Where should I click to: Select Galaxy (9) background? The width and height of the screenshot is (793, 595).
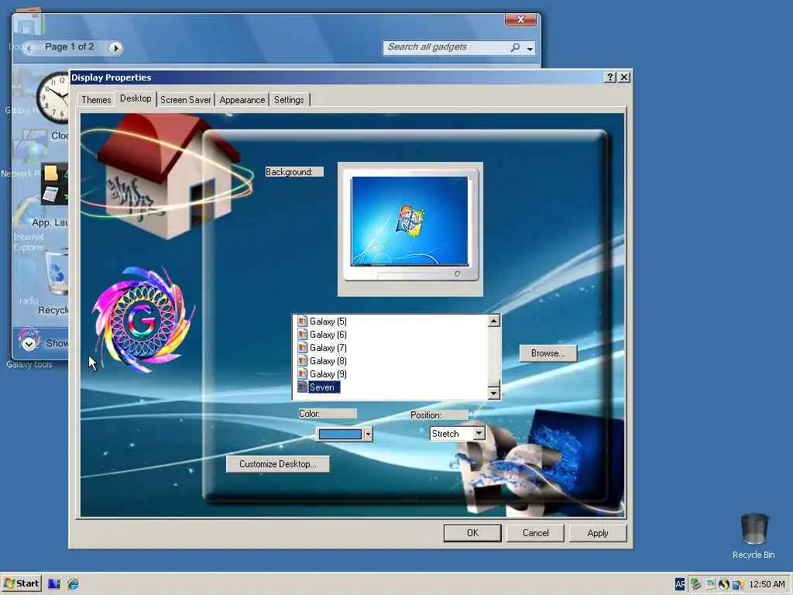[x=328, y=374]
